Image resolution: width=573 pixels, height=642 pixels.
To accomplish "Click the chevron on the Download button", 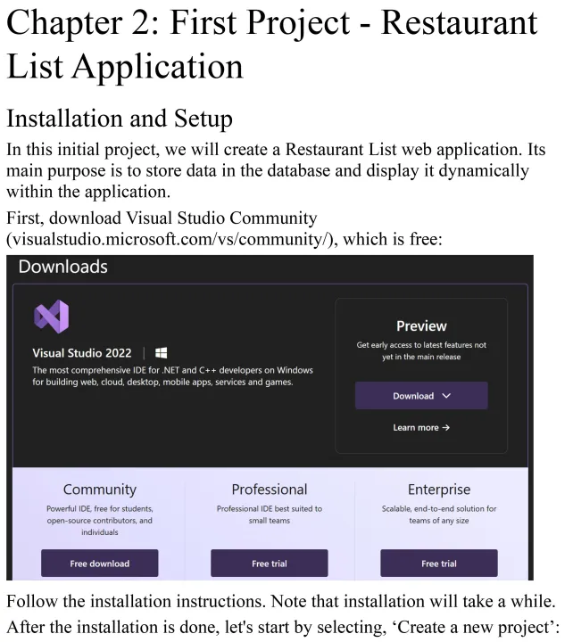I will point(446,396).
